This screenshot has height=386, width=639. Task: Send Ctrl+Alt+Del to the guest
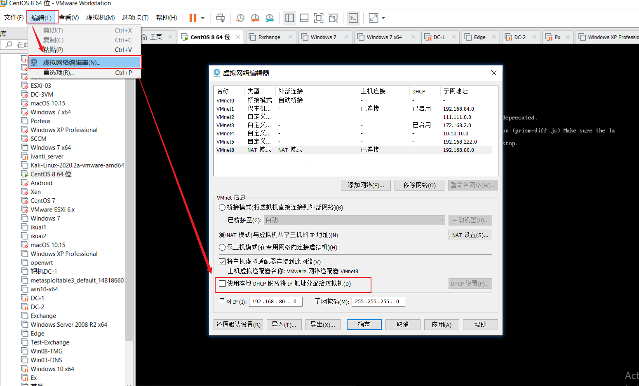pos(221,18)
